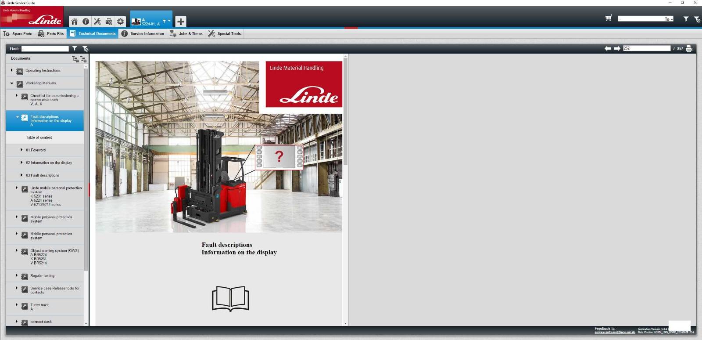Clear the top-right search filter
Screen dimensions: 702x340
click(697, 19)
